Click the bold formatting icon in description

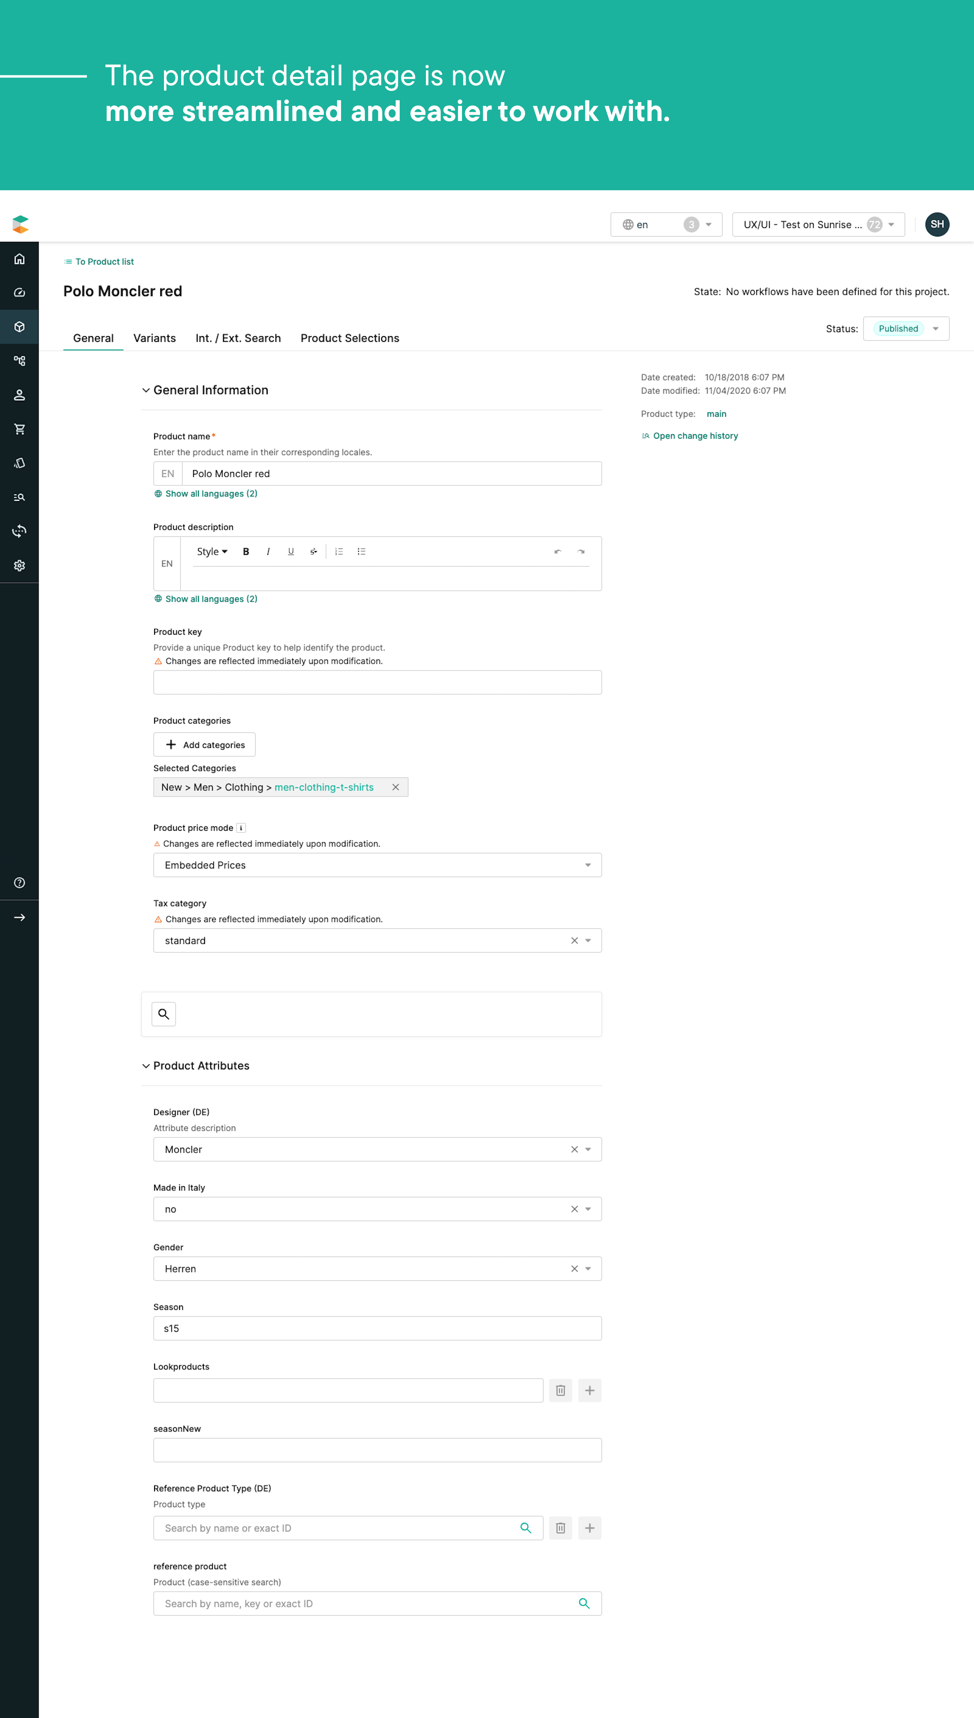(x=245, y=551)
